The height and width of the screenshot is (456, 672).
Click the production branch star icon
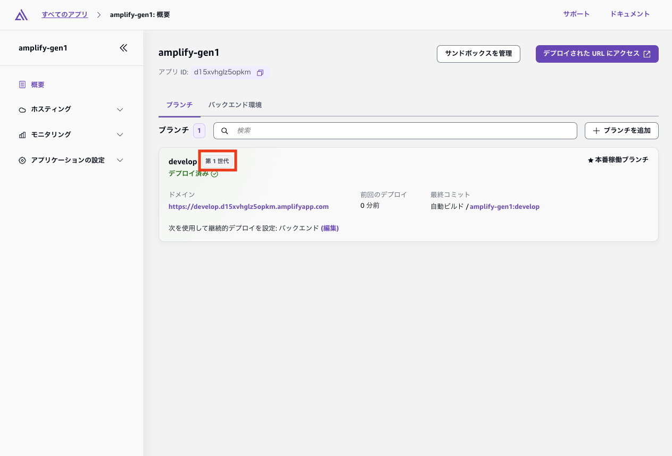click(x=591, y=160)
